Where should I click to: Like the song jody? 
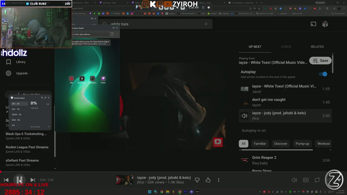pos(208,180)
